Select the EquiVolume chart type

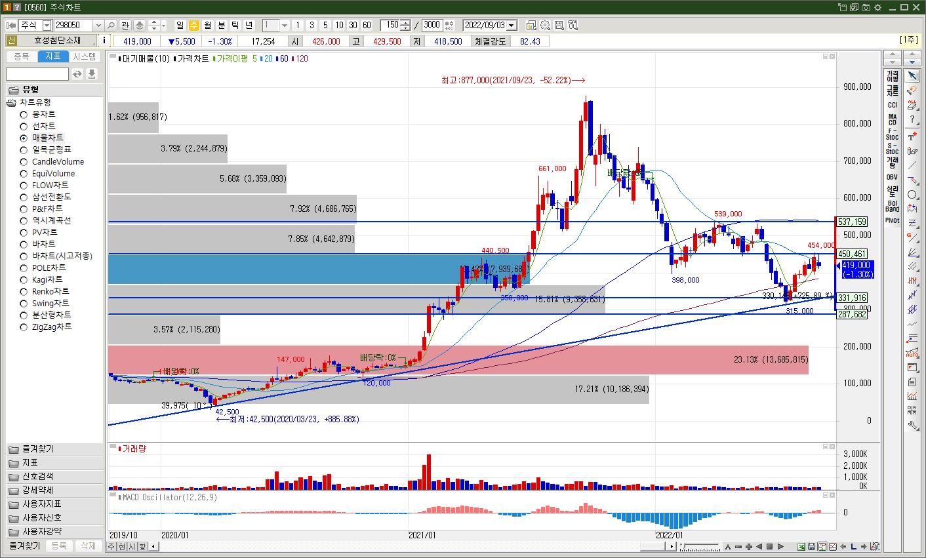[24, 173]
